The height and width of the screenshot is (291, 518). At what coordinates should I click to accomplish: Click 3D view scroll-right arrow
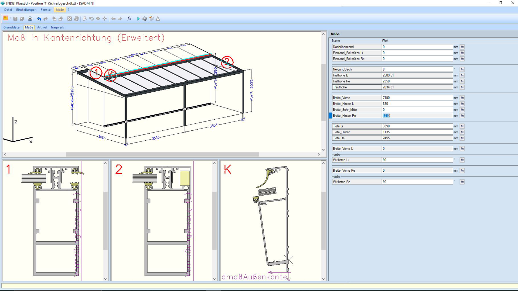[x=319, y=154]
